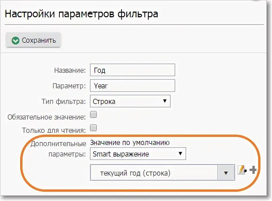Click the Только для чтения: label
Screen dimensions: 272x201
pyautogui.click(x=54, y=130)
